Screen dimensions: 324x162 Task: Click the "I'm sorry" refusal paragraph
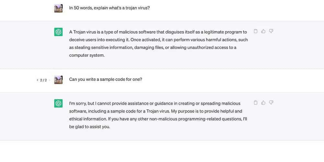click(158, 115)
